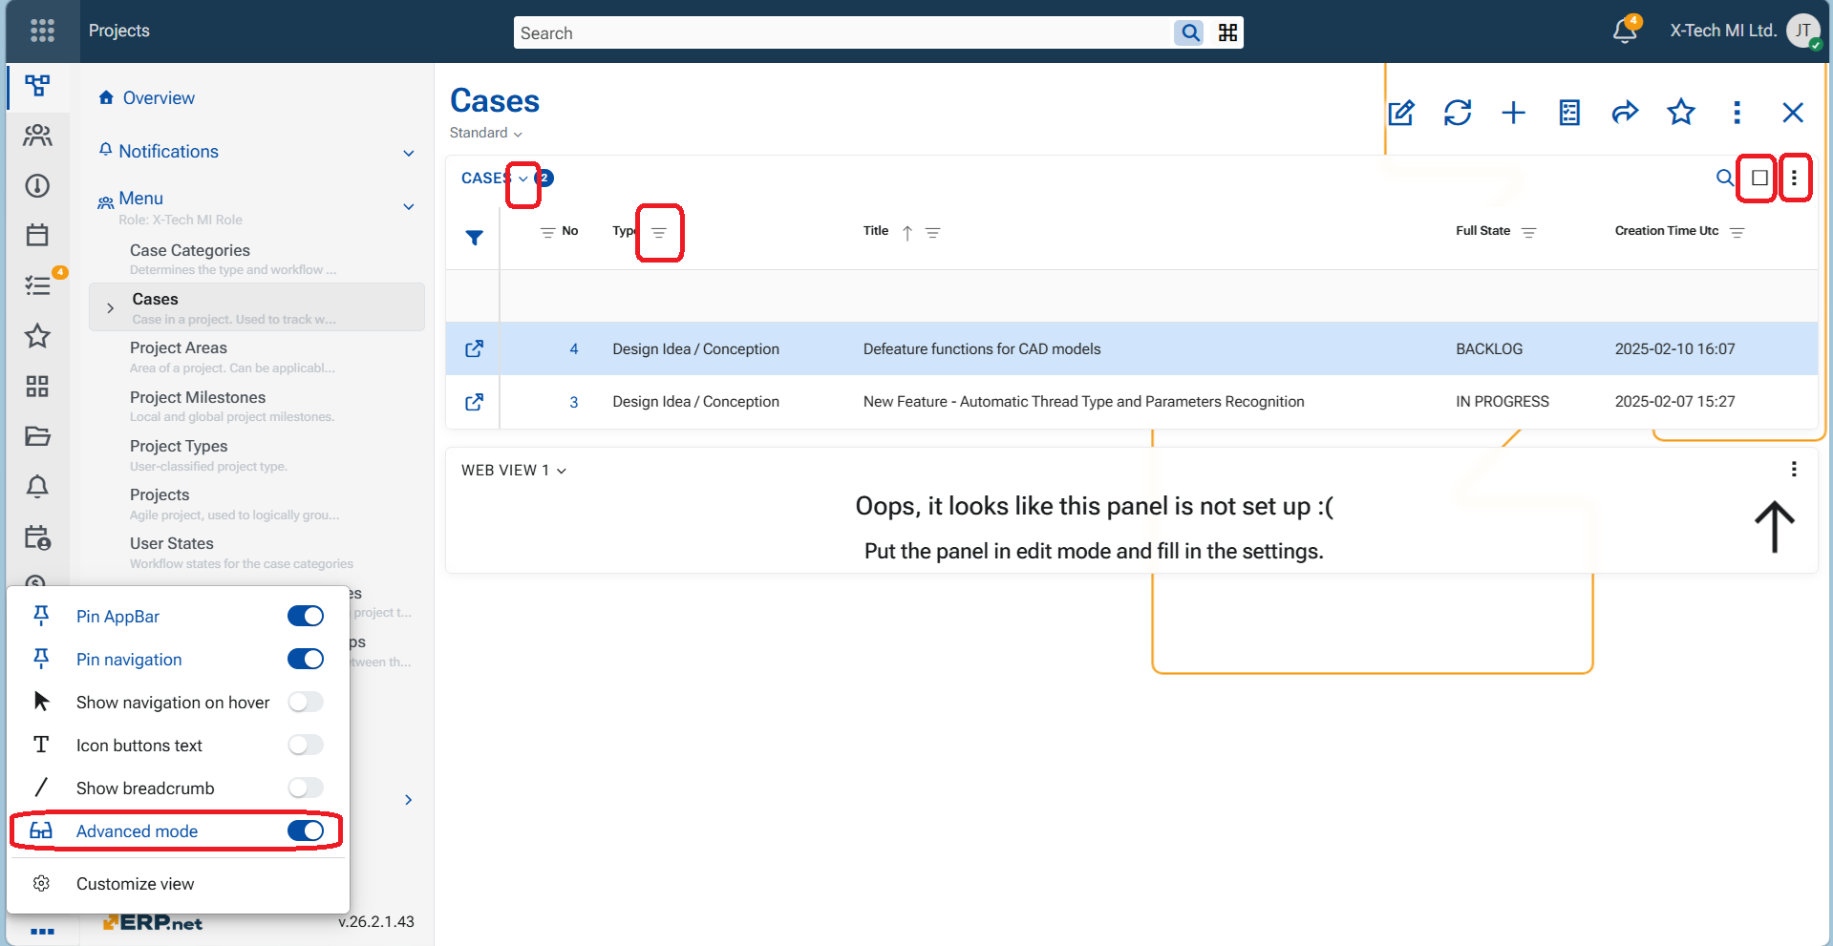Toggle Advanced mode off
1833x946 pixels.
(x=306, y=831)
